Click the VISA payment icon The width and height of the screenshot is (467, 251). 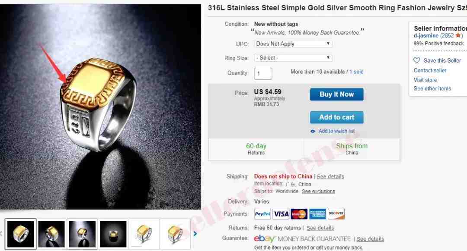click(281, 214)
